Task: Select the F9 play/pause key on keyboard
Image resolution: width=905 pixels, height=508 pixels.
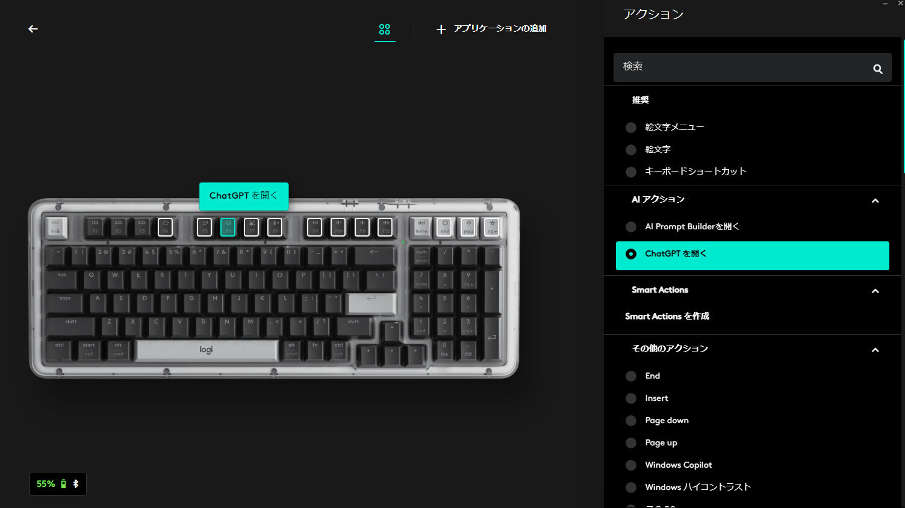Action: [x=315, y=227]
